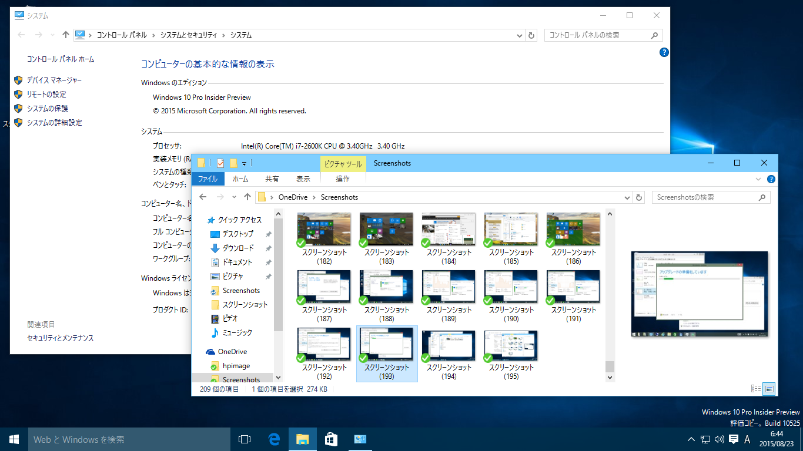This screenshot has height=451, width=803.
Task: Select Downloads in Quick Access
Action: 237,248
